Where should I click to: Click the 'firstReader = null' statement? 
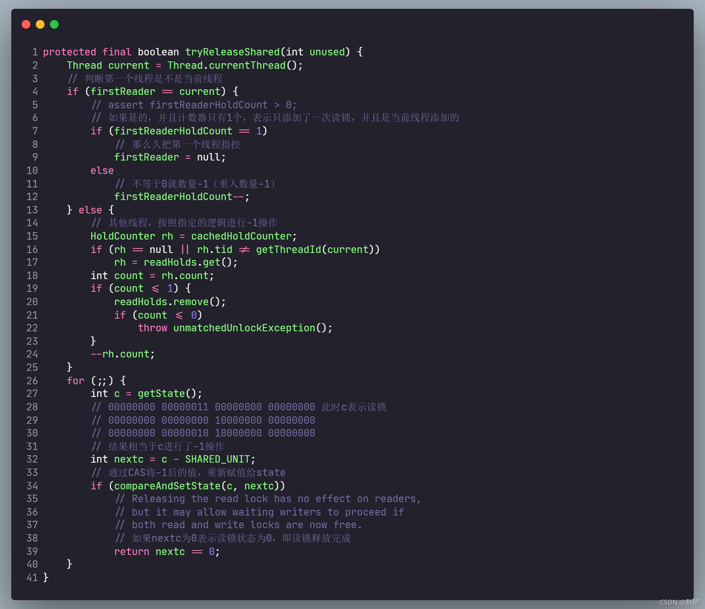click(170, 157)
